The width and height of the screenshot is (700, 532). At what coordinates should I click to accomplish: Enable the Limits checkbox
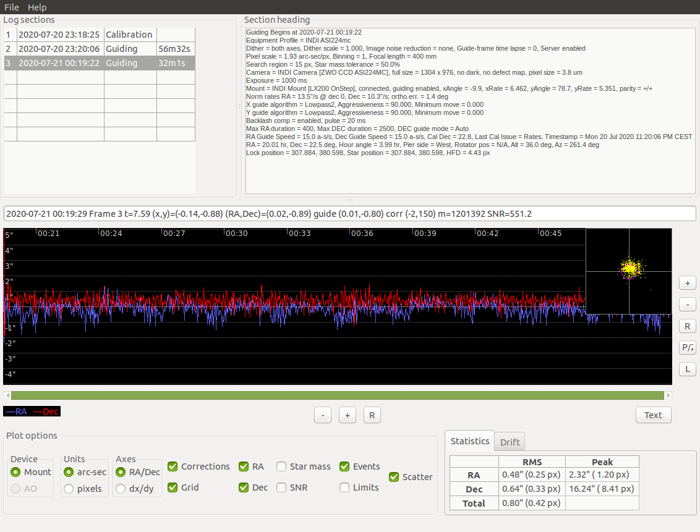coord(344,488)
